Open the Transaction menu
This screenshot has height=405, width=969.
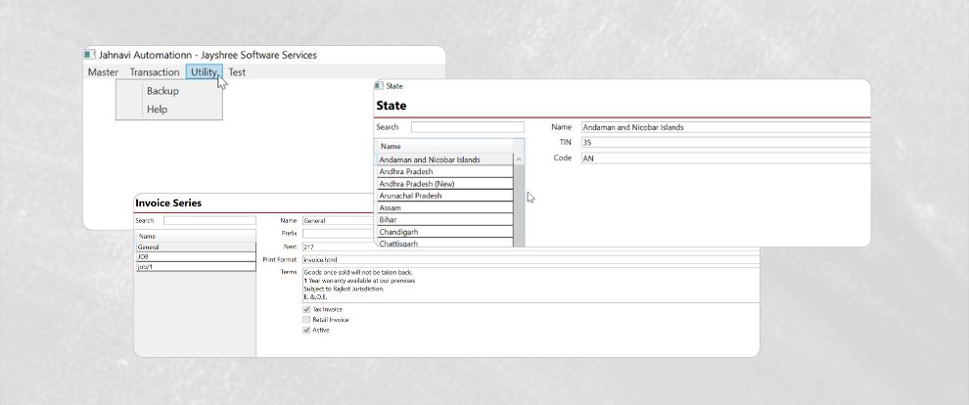pyautogui.click(x=155, y=72)
